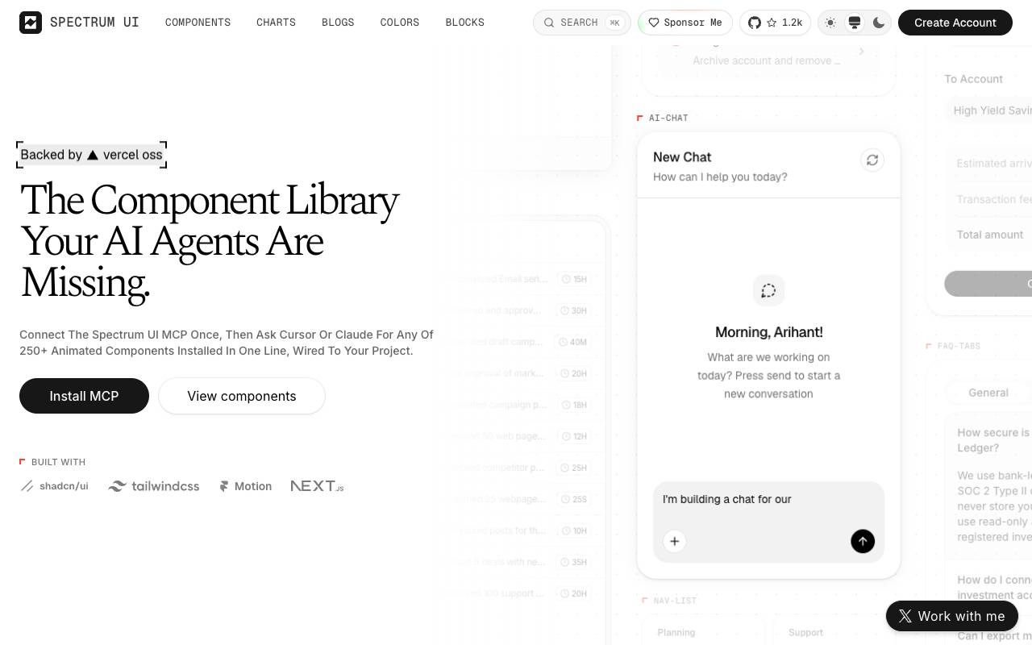Click the Install MCP button
This screenshot has height=645, width=1032.
[x=84, y=396]
